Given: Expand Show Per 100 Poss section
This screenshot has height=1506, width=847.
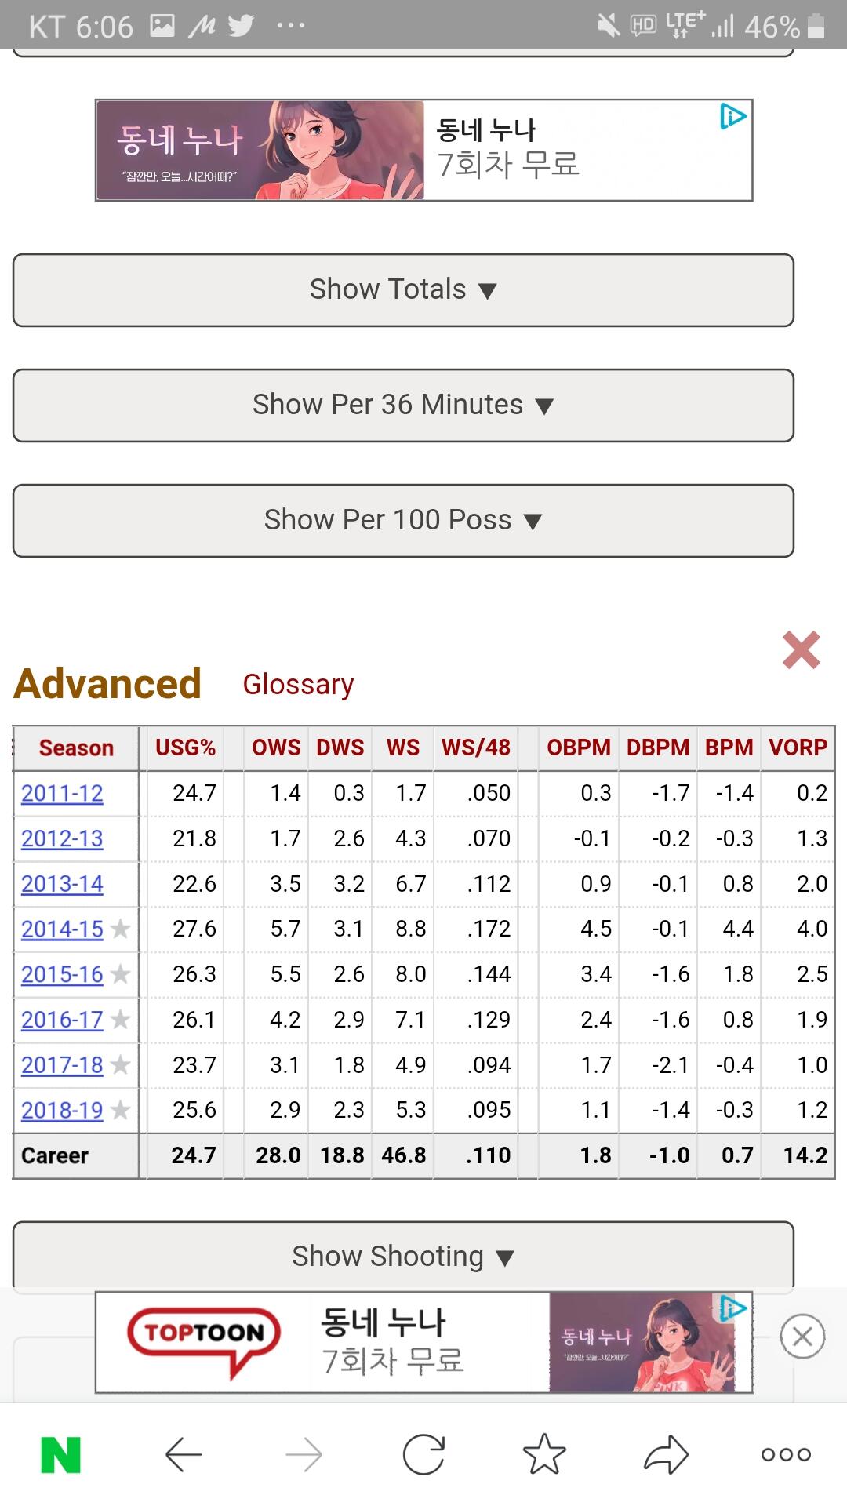Looking at the screenshot, I should point(403,520).
